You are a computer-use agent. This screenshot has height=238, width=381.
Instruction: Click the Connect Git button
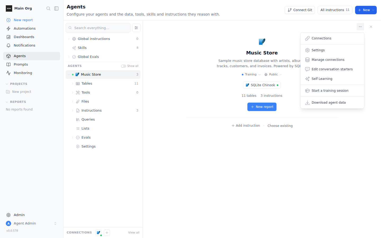coord(300,10)
